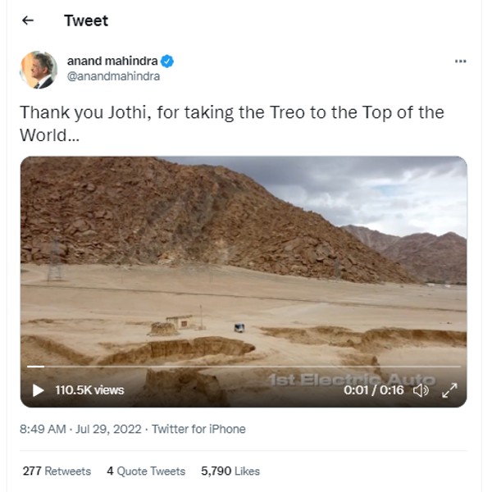Open the anand mahindra display name
The image size is (492, 492).
[x=112, y=61]
